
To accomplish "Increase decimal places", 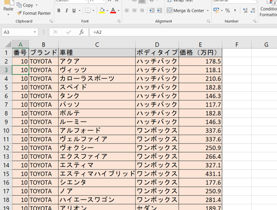I will point(245,10).
